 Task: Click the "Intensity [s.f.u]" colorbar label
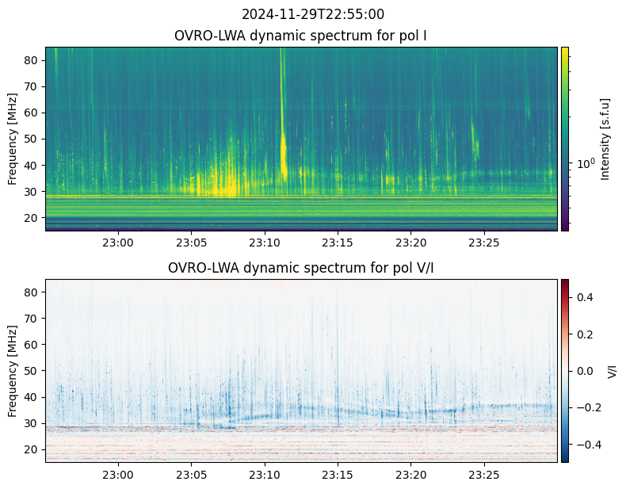(606, 139)
